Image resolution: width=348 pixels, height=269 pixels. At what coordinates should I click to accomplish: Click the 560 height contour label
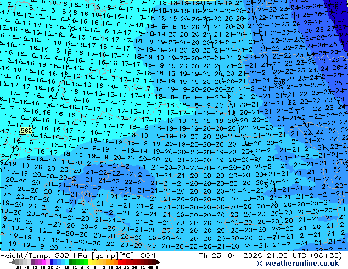coord(26,131)
